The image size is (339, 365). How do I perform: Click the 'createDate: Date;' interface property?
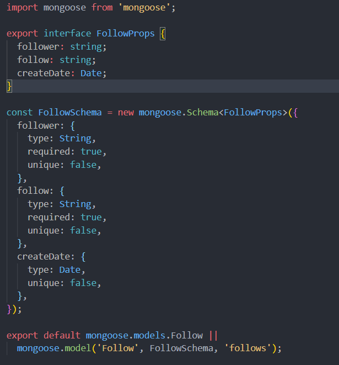tap(62, 73)
